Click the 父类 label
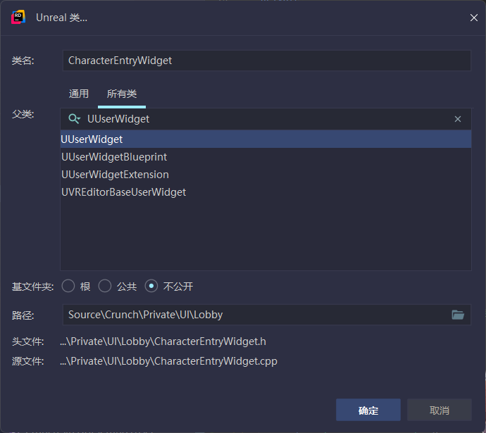 coord(23,114)
